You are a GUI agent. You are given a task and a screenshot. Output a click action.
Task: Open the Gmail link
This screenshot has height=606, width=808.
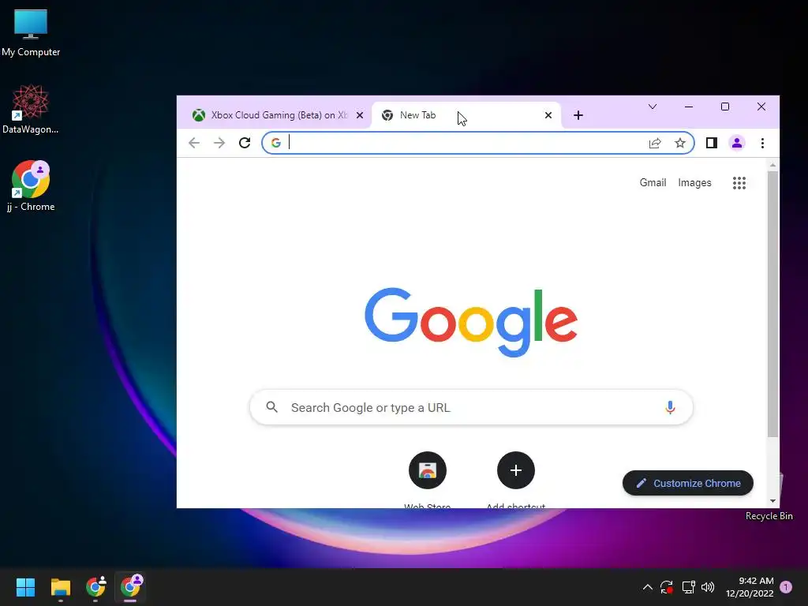(653, 182)
